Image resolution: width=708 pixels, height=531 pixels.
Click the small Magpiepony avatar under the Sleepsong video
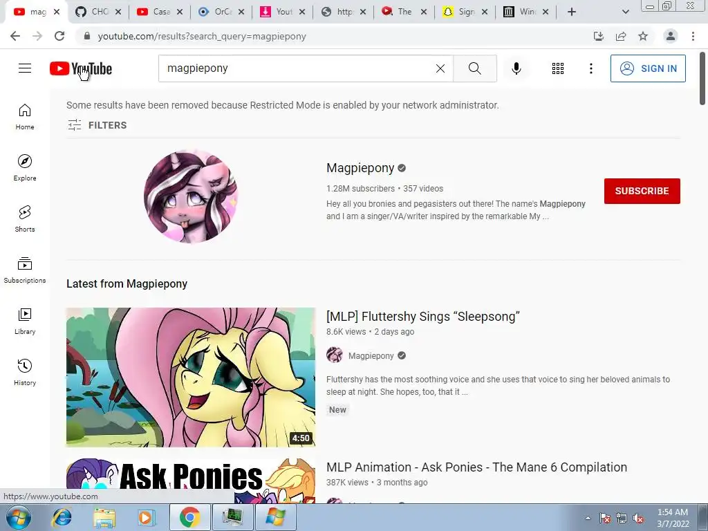(x=335, y=355)
